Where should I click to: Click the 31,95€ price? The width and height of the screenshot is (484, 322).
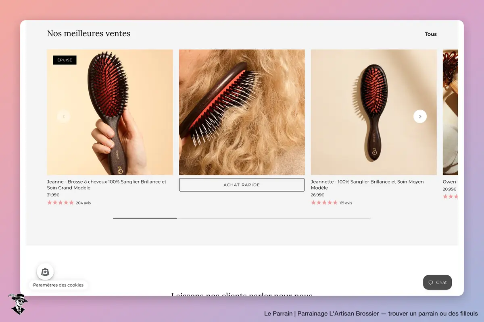pyautogui.click(x=53, y=195)
